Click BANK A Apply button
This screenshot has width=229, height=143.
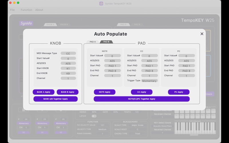(44, 92)
